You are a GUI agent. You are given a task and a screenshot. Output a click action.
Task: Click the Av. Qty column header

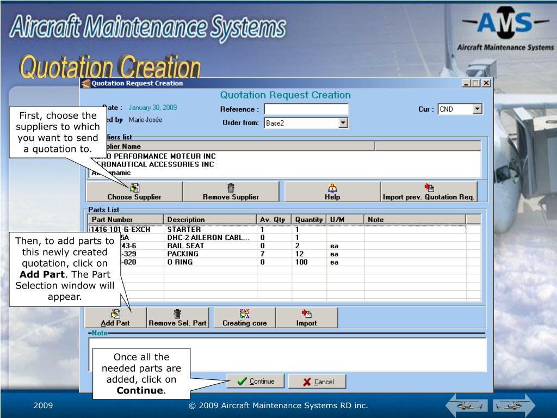point(274,219)
